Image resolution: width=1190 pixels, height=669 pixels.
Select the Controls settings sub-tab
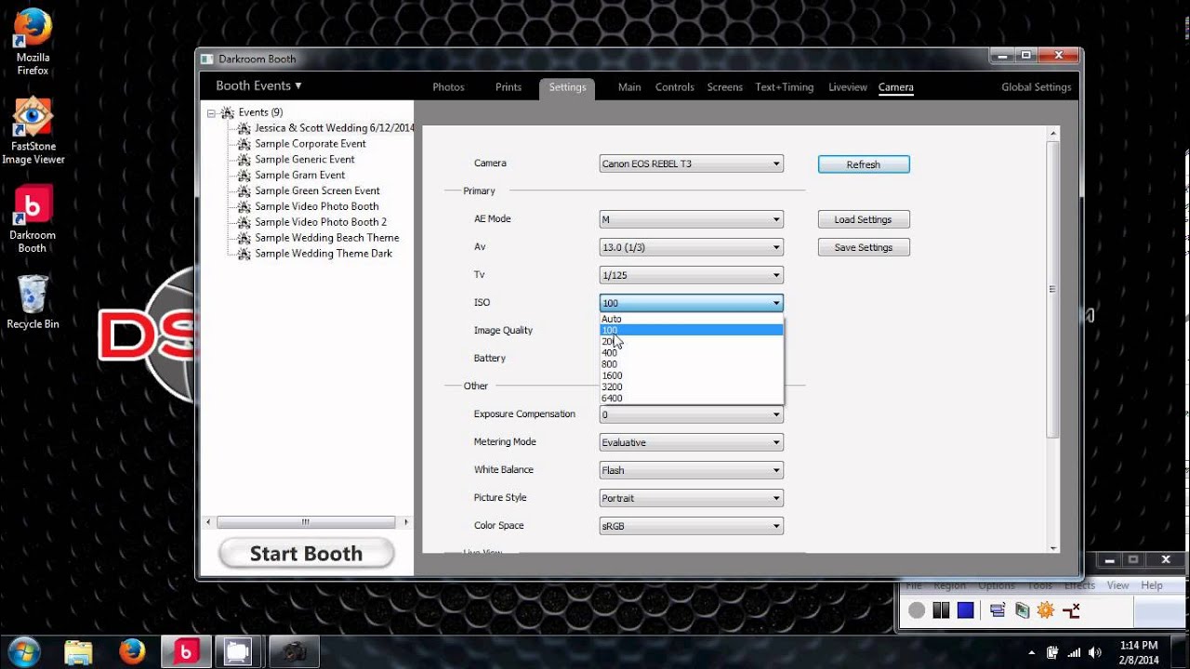675,87
